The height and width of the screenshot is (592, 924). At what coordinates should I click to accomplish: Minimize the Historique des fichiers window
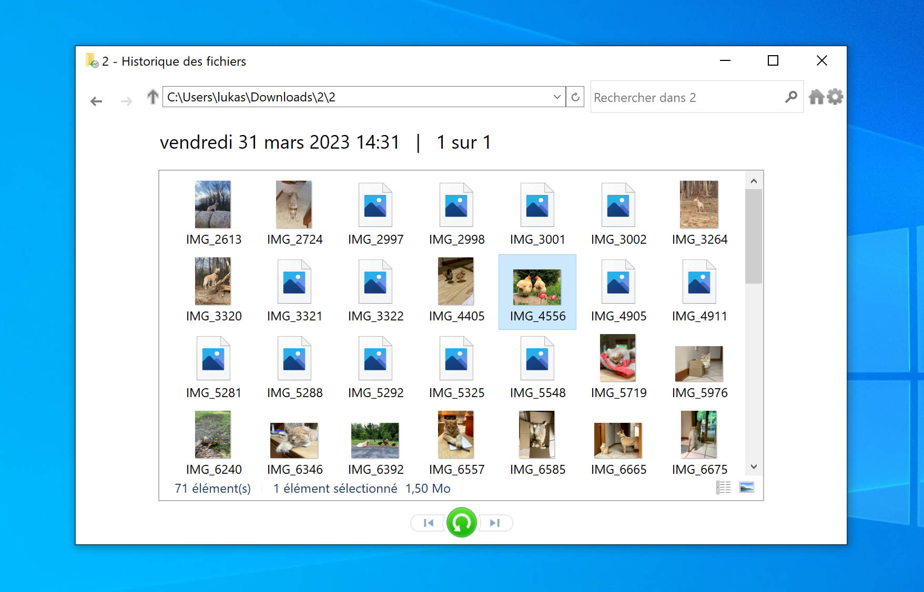725,60
